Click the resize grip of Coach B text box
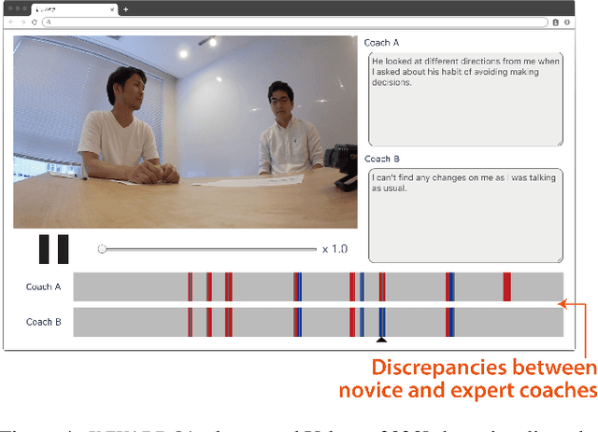Image resolution: width=598 pixels, height=432 pixels. [560, 259]
